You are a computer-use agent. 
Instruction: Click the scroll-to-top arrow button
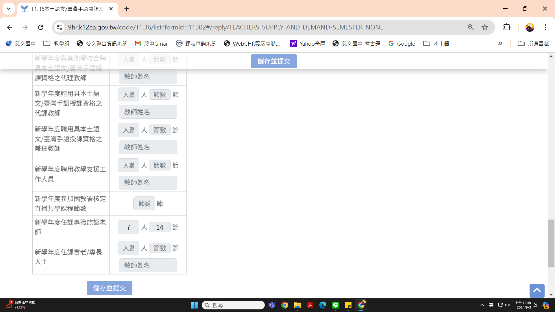click(537, 291)
